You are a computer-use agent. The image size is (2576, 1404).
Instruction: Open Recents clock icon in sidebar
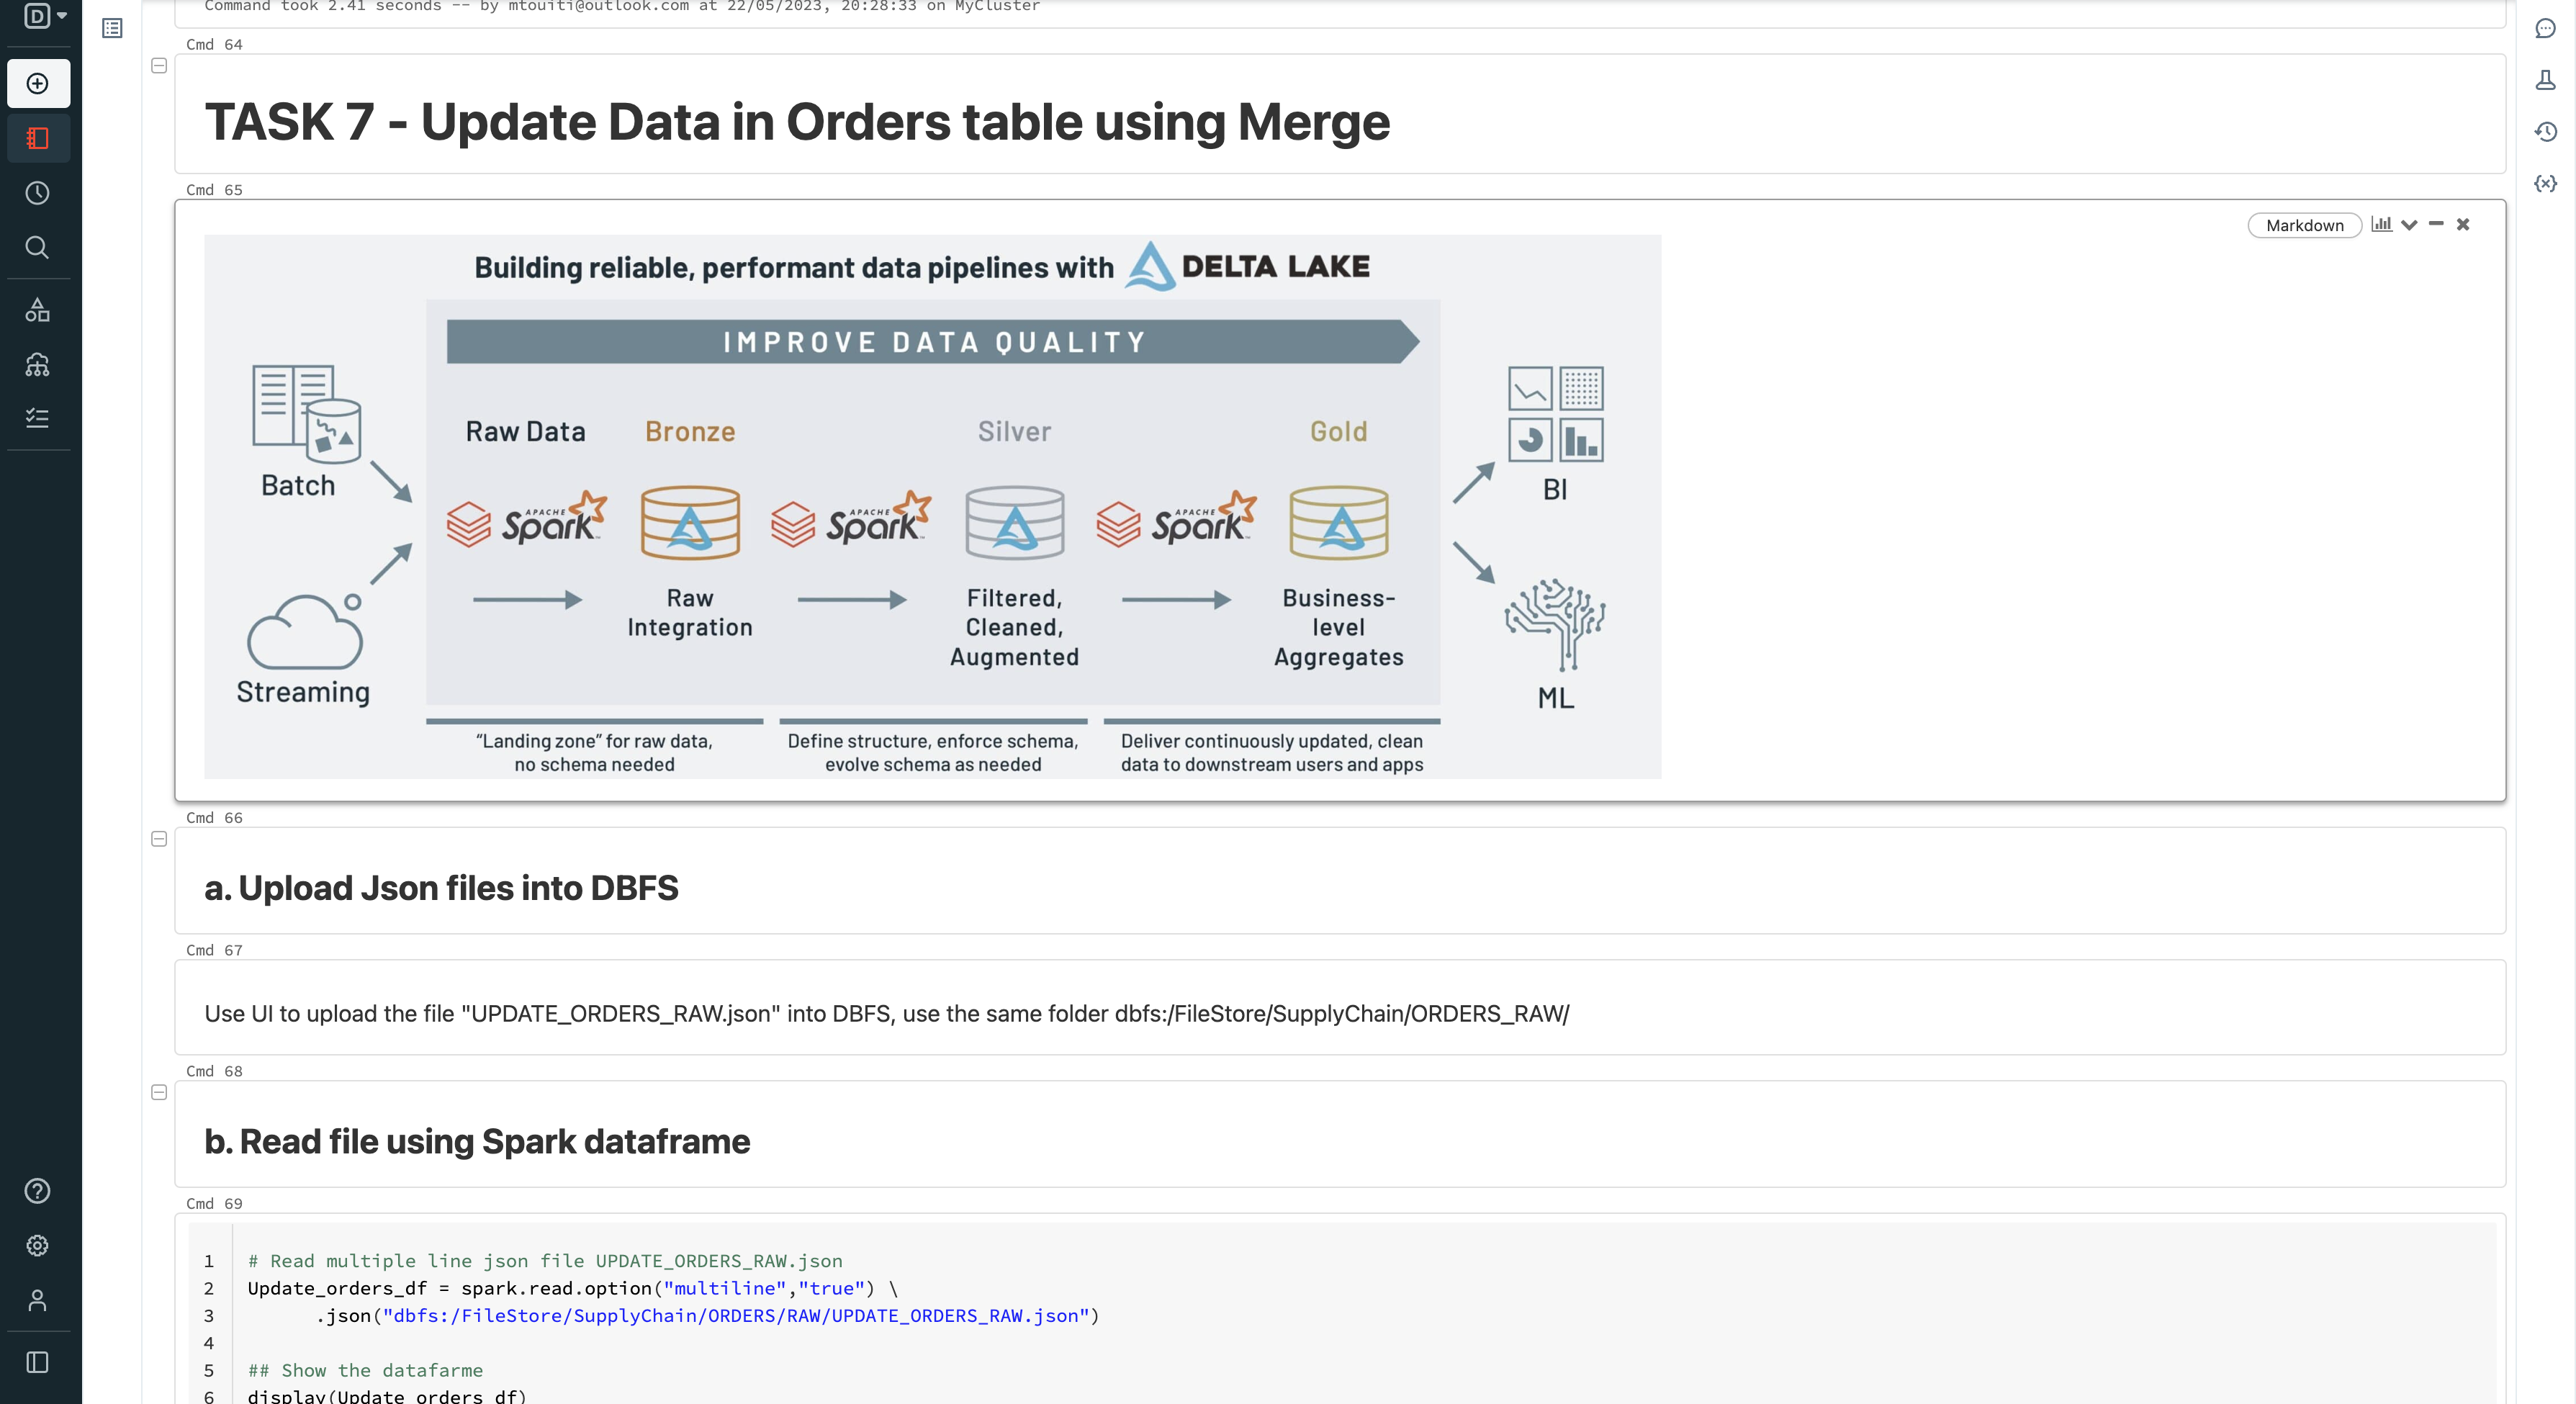pos(38,193)
